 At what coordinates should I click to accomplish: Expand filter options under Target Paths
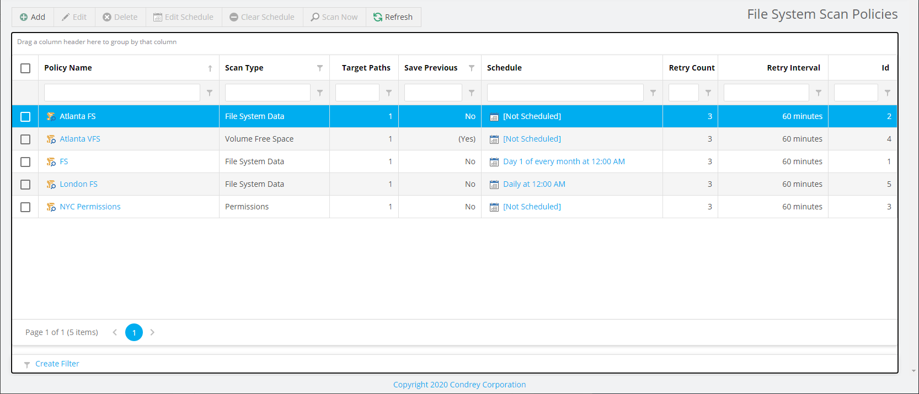pyautogui.click(x=389, y=93)
